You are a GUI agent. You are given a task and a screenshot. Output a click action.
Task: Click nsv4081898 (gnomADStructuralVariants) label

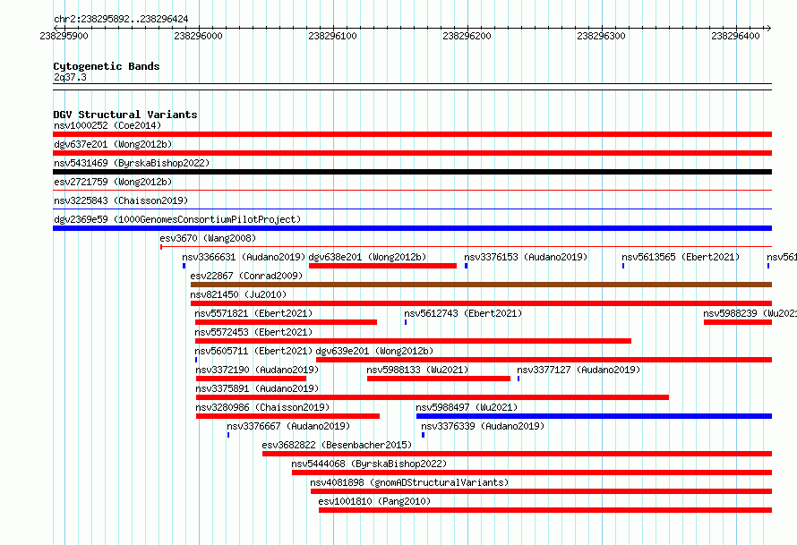click(x=409, y=482)
